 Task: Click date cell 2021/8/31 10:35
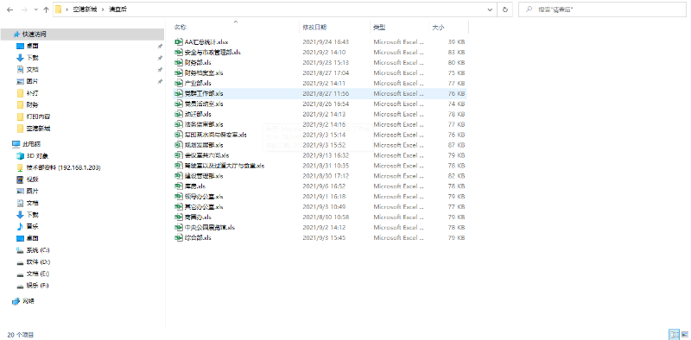(x=326, y=166)
